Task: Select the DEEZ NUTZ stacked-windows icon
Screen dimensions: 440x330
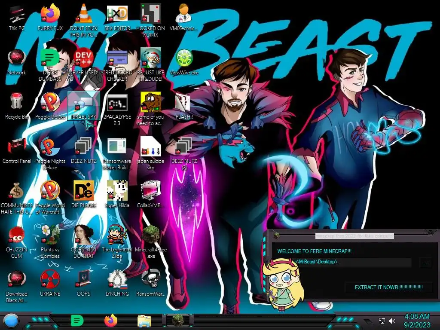Action: coord(84,151)
